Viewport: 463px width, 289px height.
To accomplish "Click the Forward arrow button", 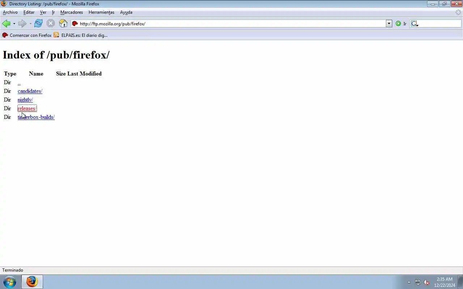I will 22,23.
